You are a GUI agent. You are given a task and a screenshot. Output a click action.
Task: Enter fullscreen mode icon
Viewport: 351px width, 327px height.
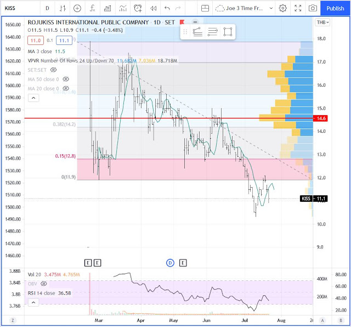point(298,8)
